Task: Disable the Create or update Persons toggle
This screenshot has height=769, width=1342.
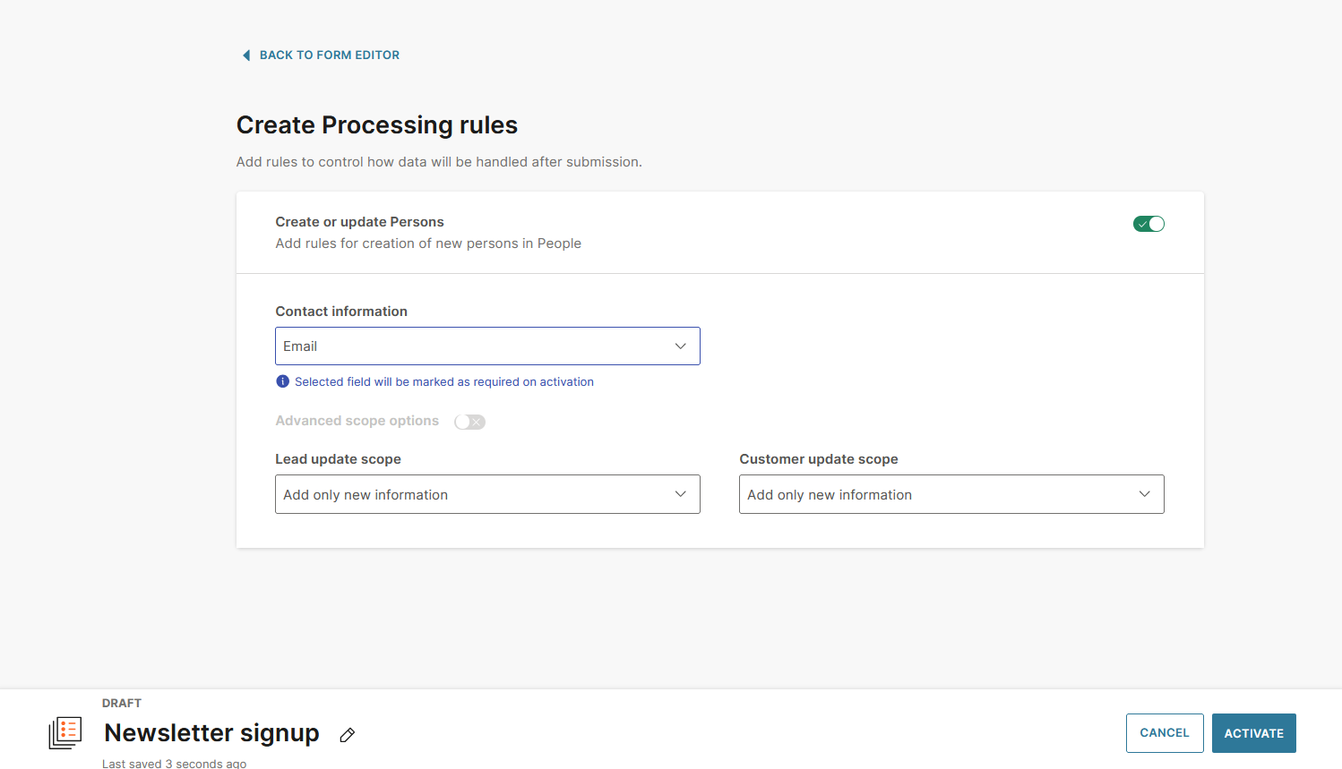Action: (1148, 224)
